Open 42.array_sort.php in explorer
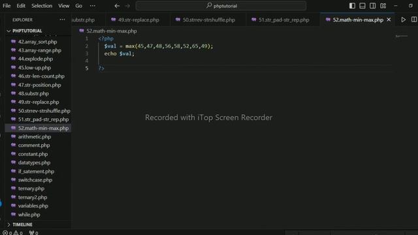418x235 pixels. [38, 42]
